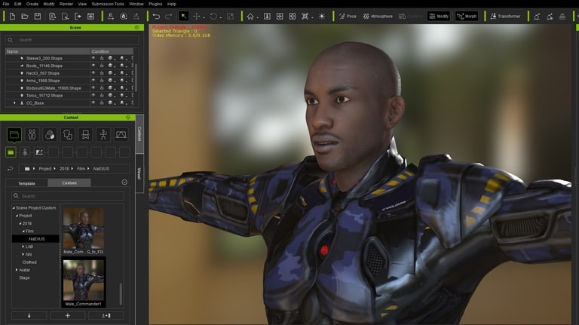This screenshot has height=325, width=579.
Task: Click the Undo arrow icon
Action: (x=156, y=16)
